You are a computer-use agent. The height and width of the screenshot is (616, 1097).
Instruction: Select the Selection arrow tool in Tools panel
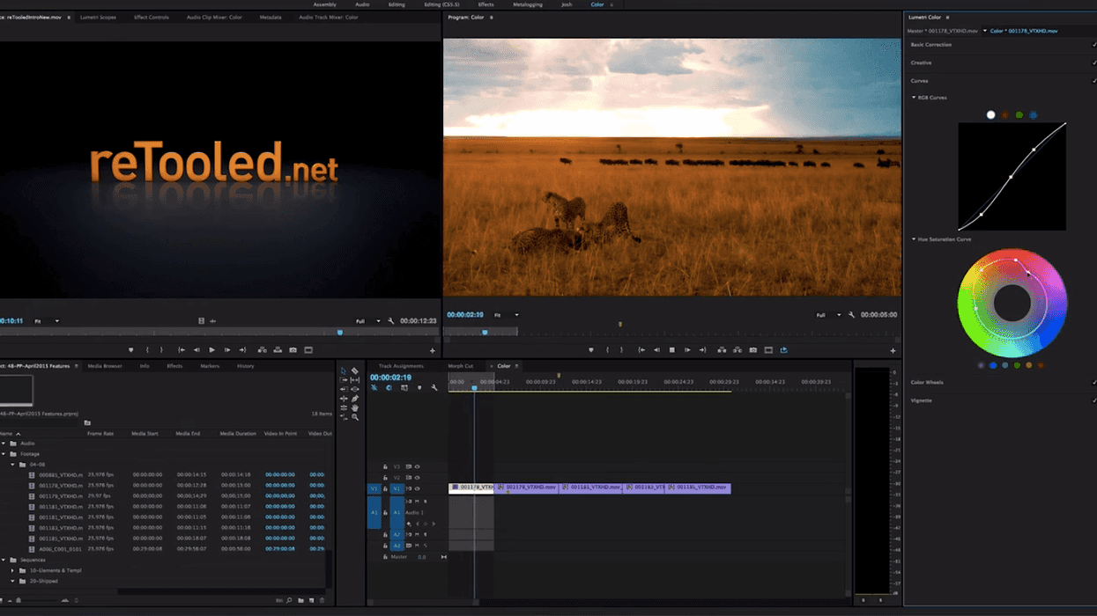345,371
